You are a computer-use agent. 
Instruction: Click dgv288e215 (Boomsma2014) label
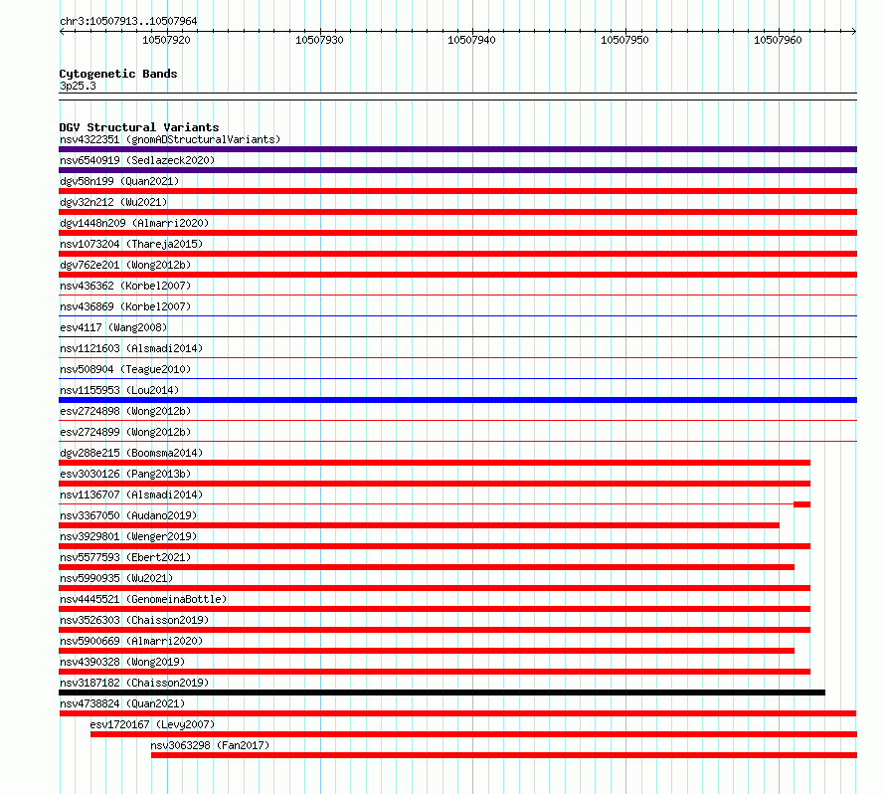(x=131, y=453)
